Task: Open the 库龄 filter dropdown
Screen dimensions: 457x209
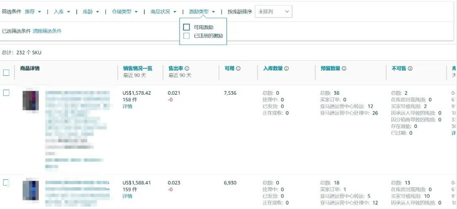Action: click(x=91, y=11)
